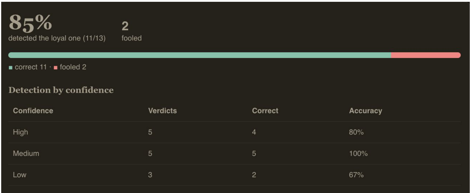Click the High confidence row label
Screen dimensions: 470x193
20,132
